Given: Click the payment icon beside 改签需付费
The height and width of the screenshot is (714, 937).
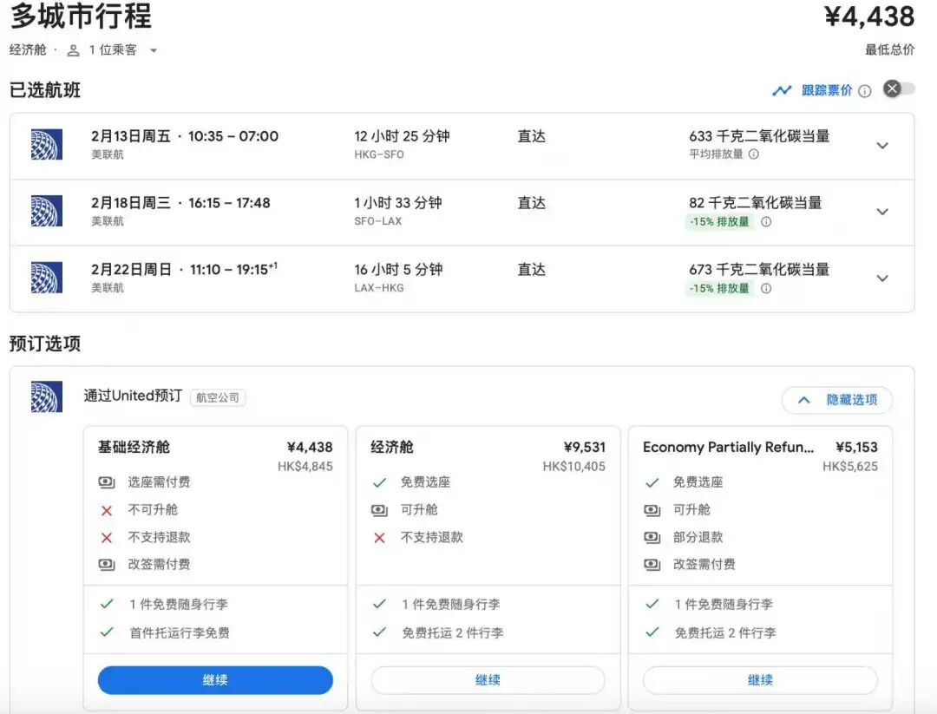Looking at the screenshot, I should pos(106,563).
